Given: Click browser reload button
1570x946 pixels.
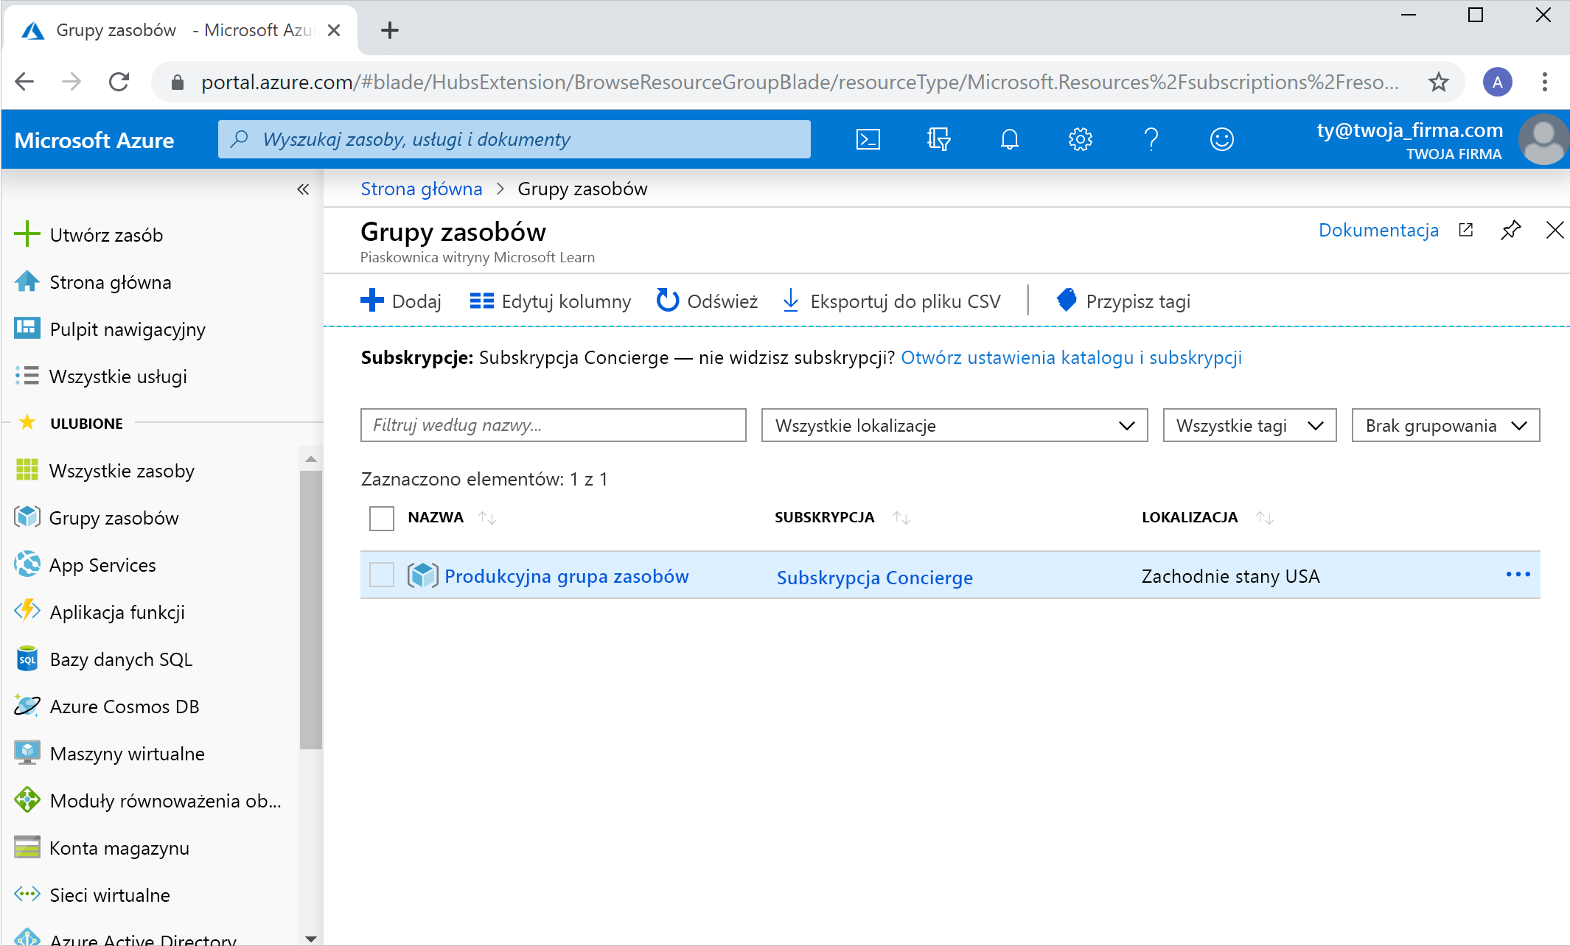Looking at the screenshot, I should (x=119, y=82).
